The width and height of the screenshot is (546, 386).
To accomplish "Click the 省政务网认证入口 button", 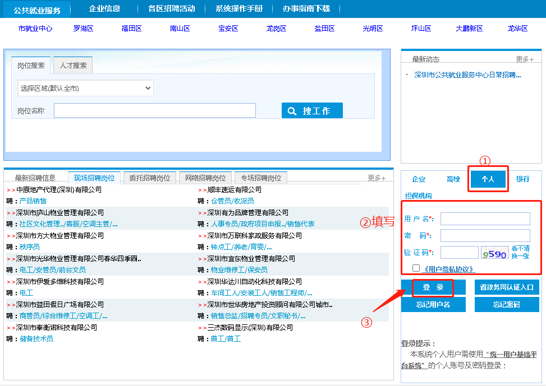I will pos(507,287).
